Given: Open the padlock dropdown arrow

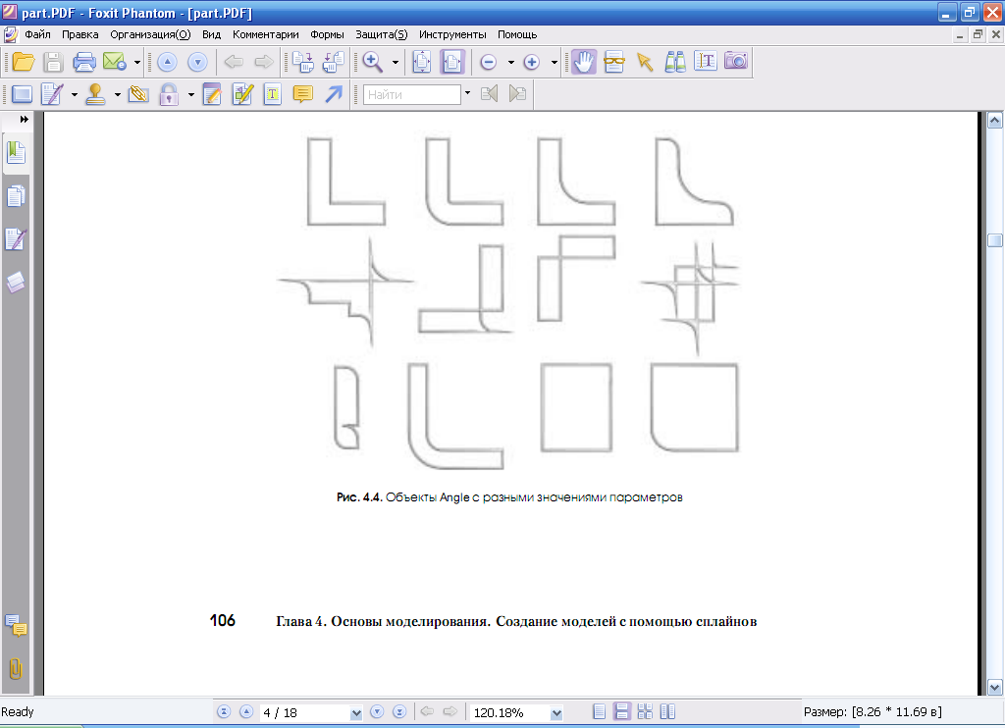Looking at the screenshot, I should pos(191,95).
